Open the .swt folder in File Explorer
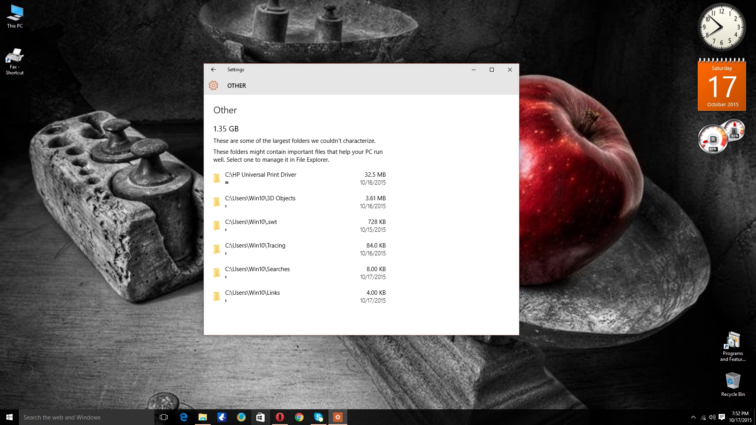Screen dimensions: 756x425 [251, 222]
